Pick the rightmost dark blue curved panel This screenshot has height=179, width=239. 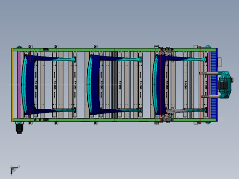pyautogui.click(x=160, y=85)
